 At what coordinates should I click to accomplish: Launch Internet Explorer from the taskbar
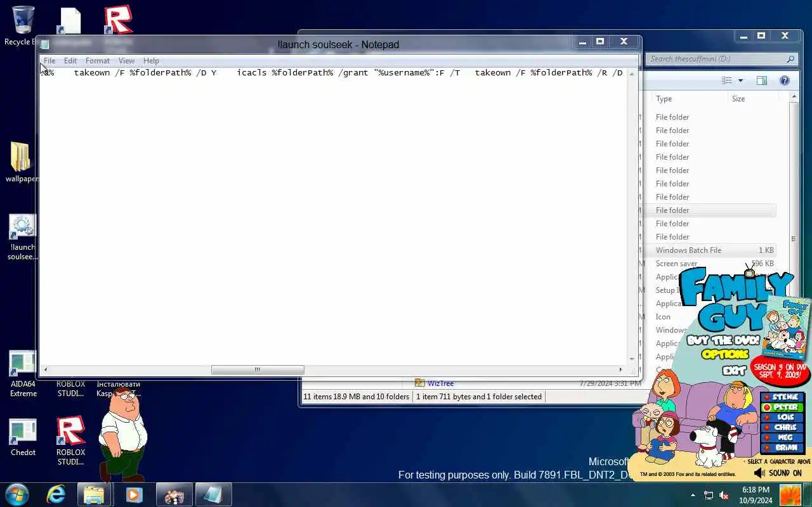click(56, 494)
